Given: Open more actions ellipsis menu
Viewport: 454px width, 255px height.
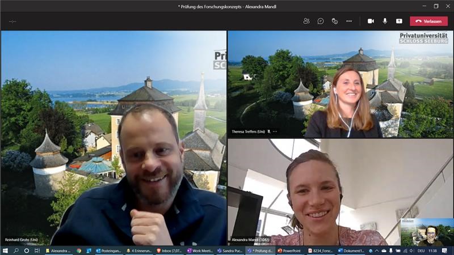Looking at the screenshot, I should point(349,21).
